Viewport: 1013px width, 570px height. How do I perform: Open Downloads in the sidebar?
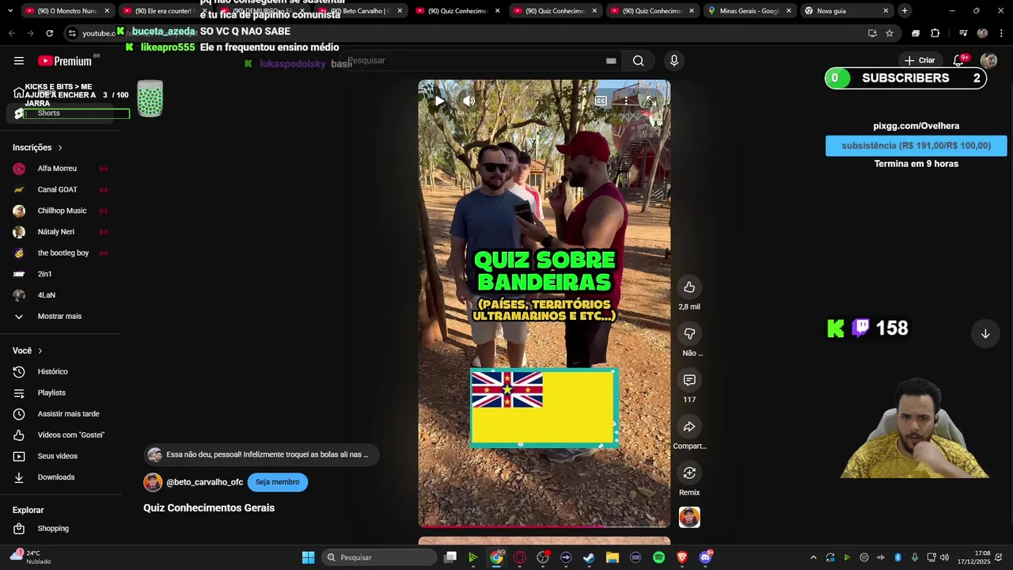(x=56, y=477)
